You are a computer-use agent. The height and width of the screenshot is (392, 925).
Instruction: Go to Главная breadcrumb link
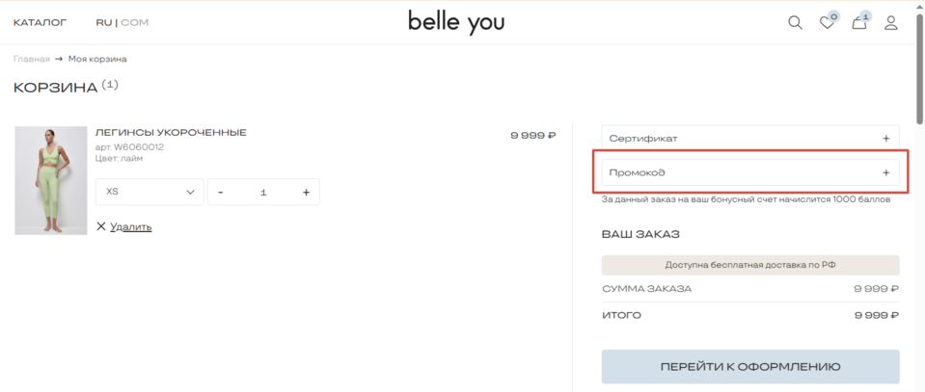tap(31, 59)
